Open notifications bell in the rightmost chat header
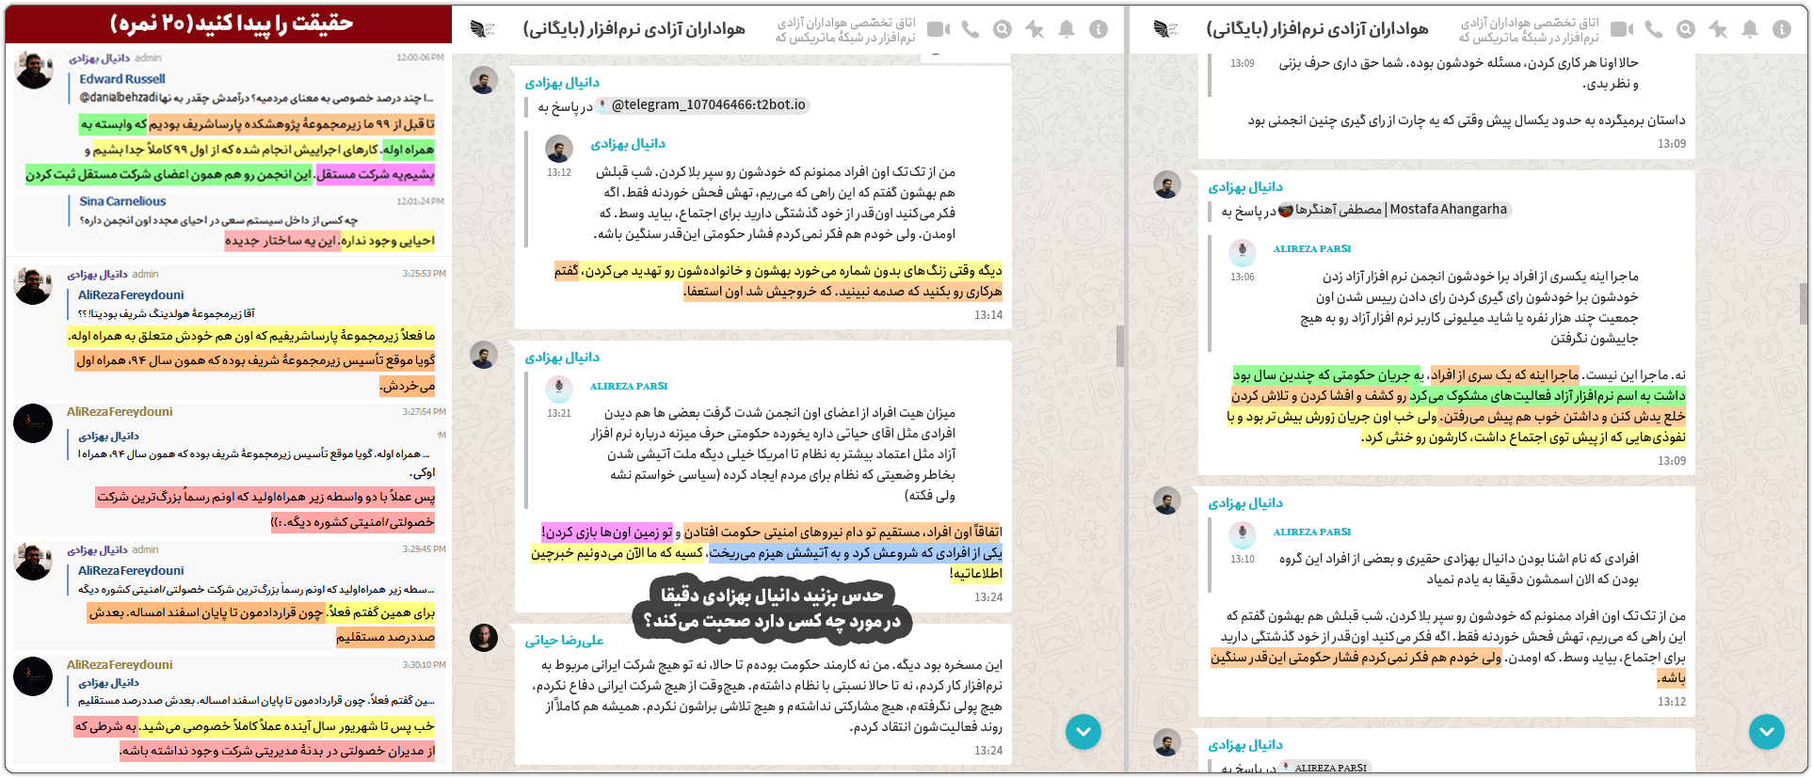This screenshot has height=778, width=1813. tap(1750, 29)
